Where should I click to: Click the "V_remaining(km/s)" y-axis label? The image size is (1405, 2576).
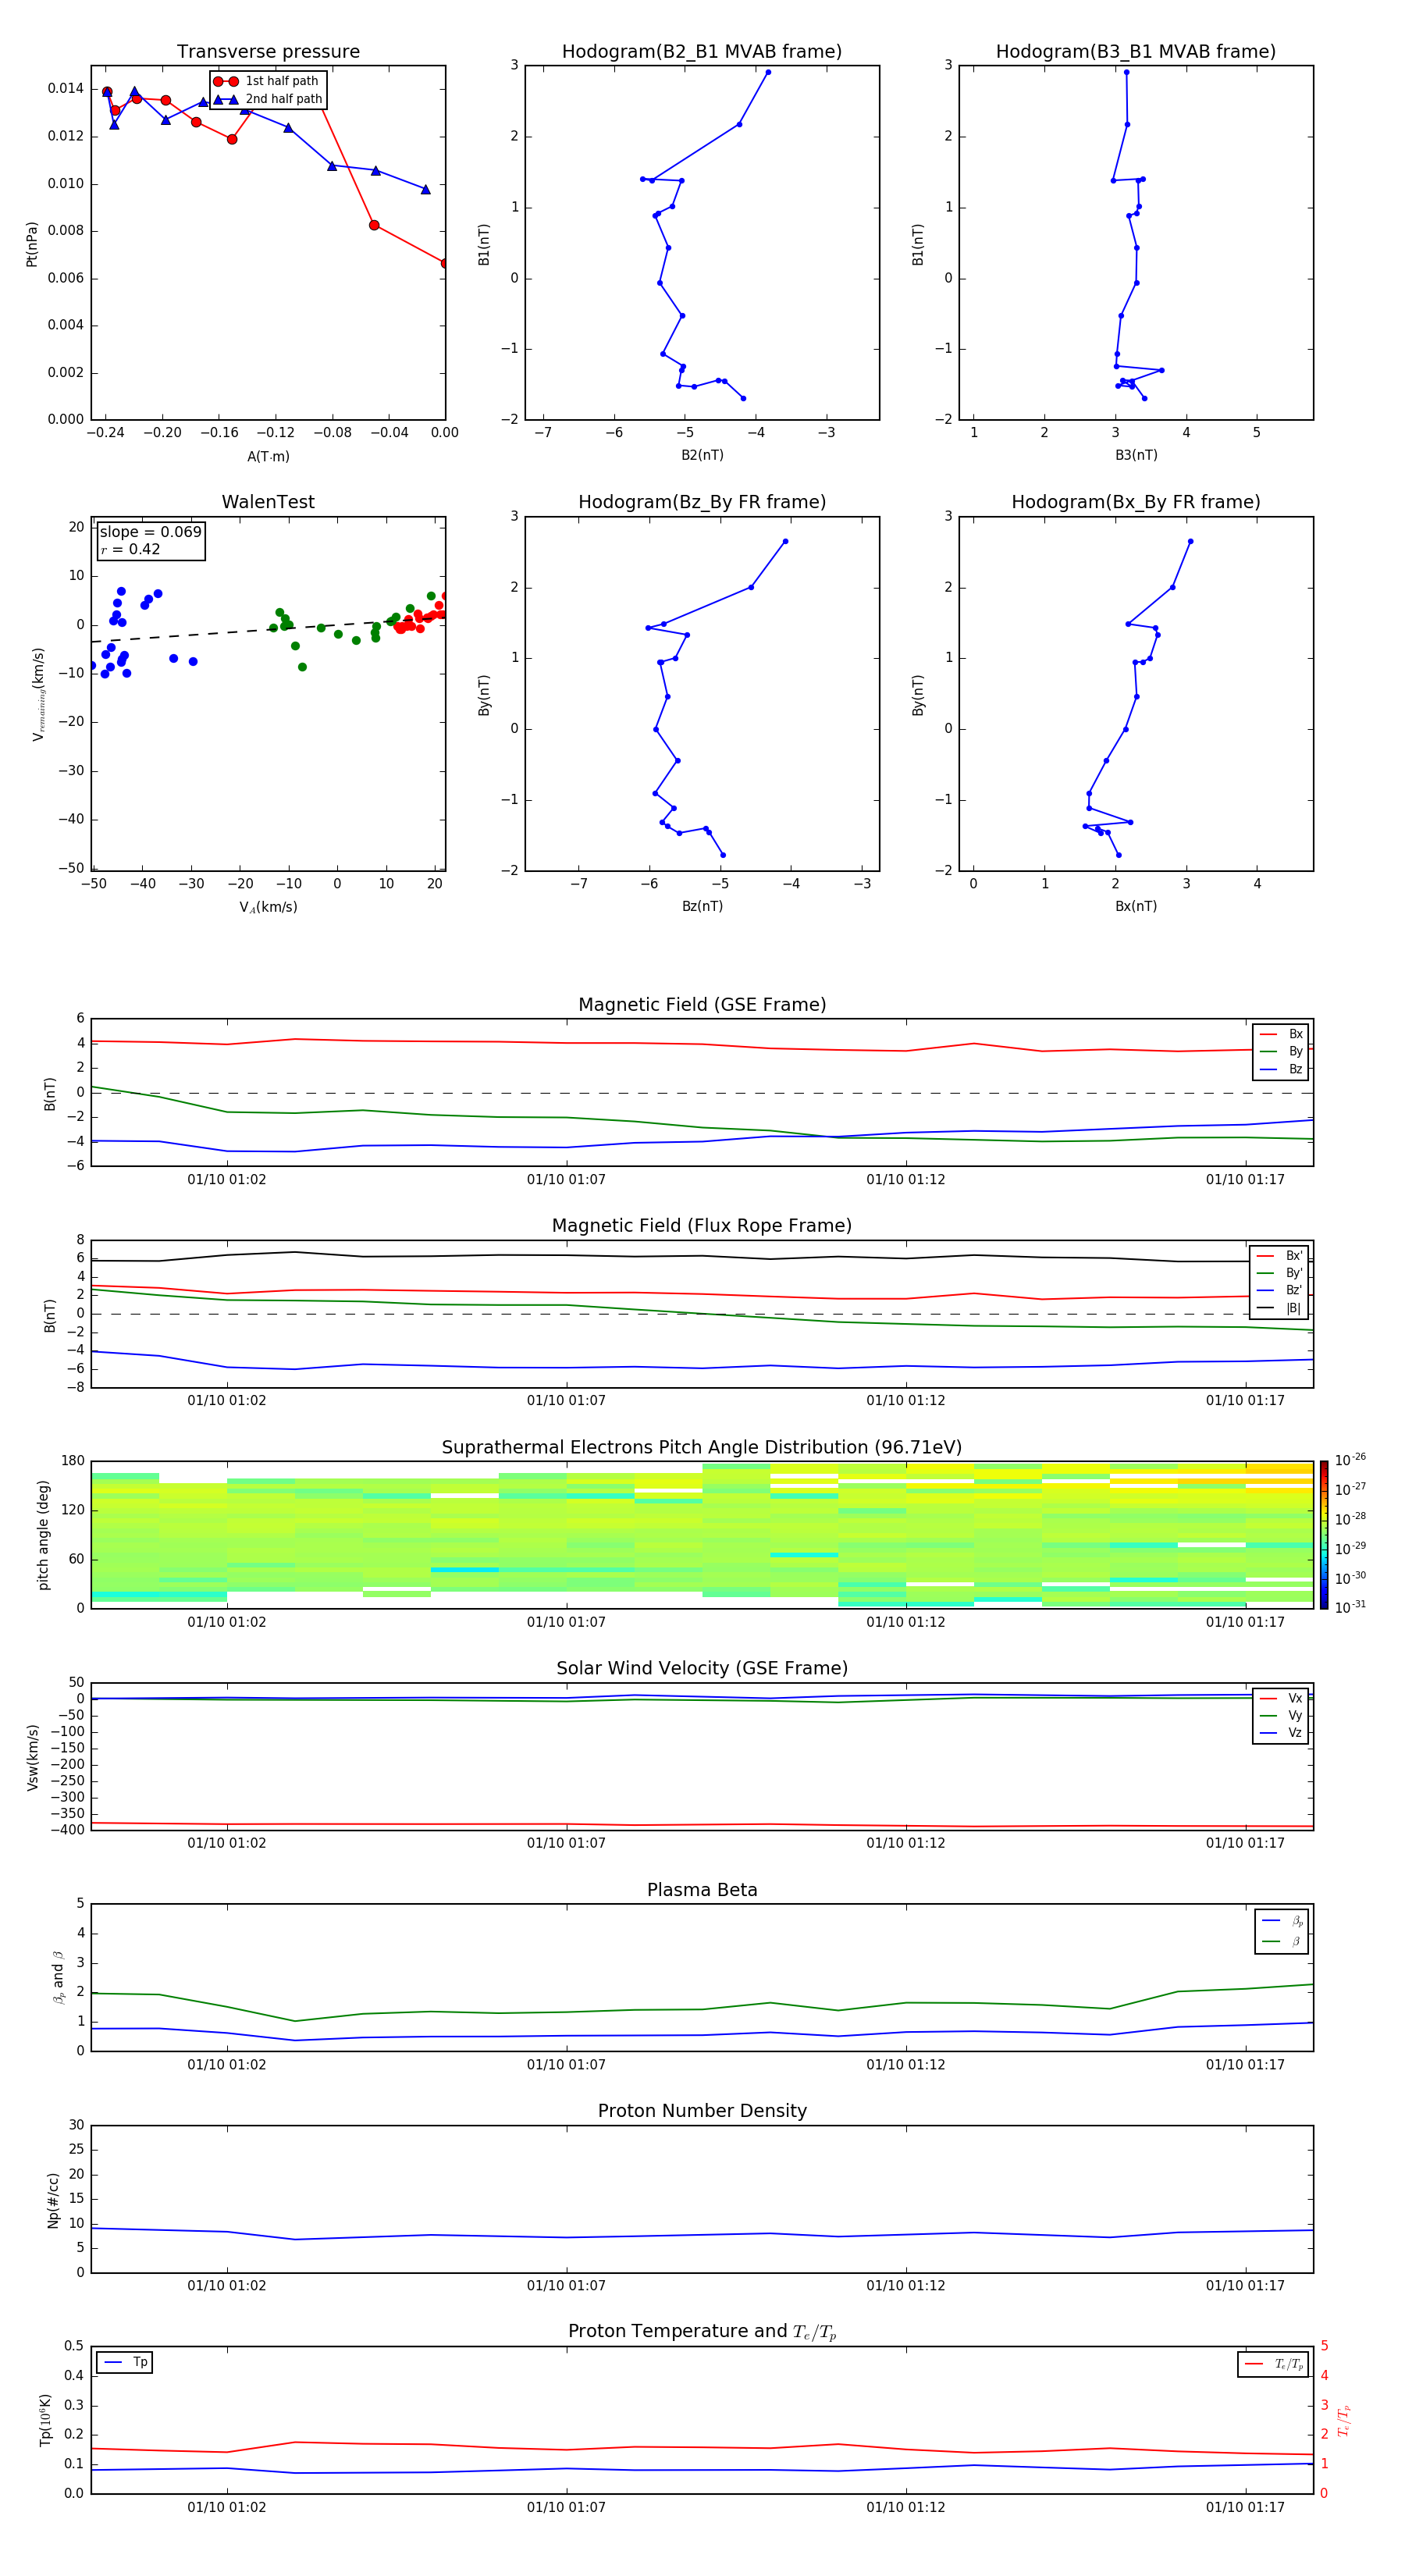pos(38,694)
